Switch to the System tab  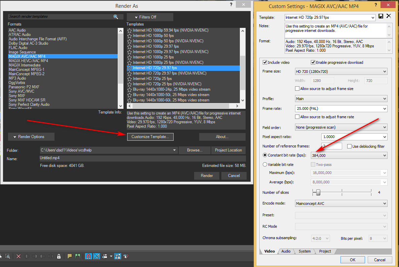tap(304, 251)
